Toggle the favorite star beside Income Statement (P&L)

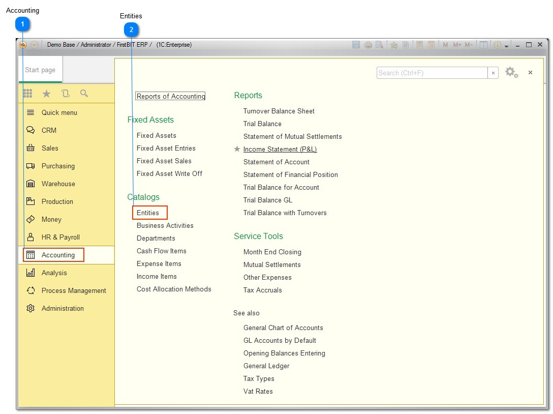(237, 149)
